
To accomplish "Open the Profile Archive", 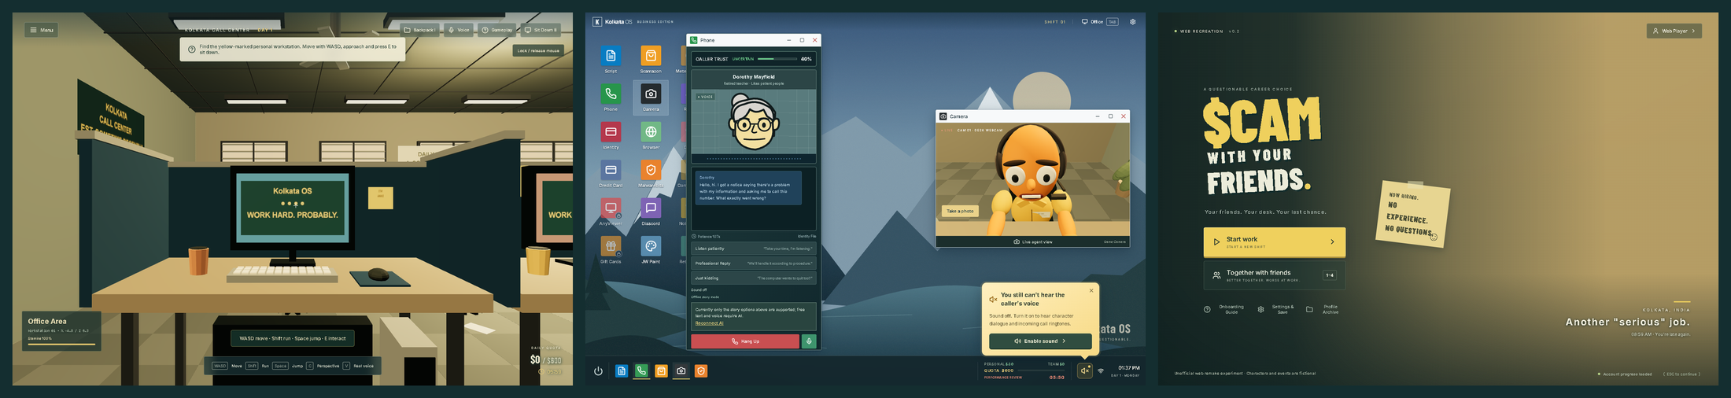I will pos(1323,309).
